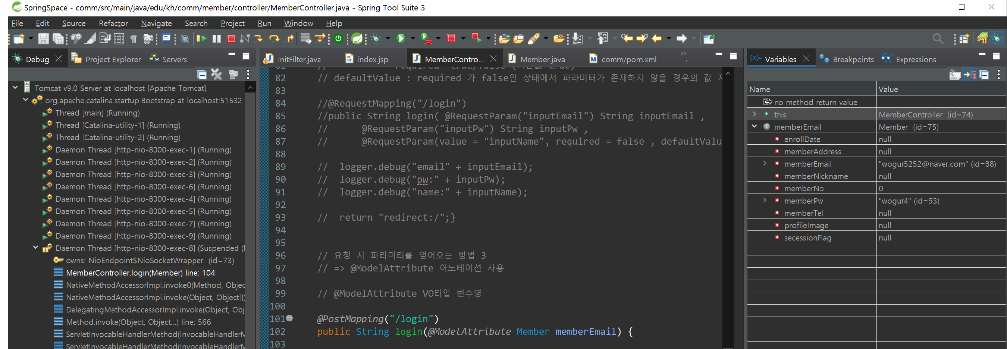Viewport: 1007px width, 349px height.
Task: Select MemberController.login(Member) line 104 stack frame
Action: tap(140, 273)
